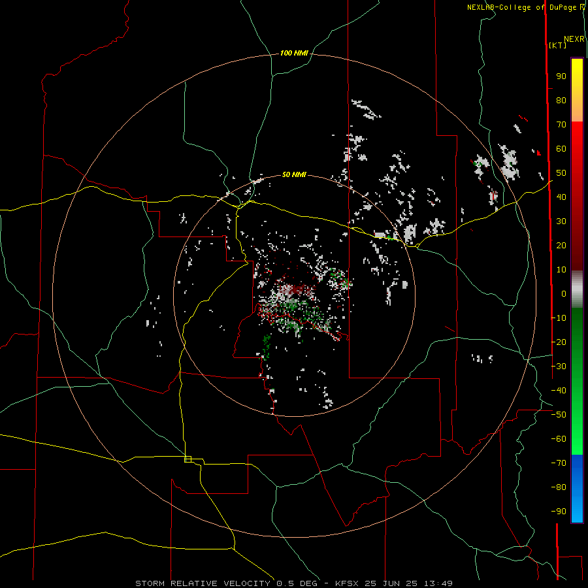Viewport: 588px width, 588px height.
Task: Click the 90 value on velocity scale
Action: click(x=561, y=76)
